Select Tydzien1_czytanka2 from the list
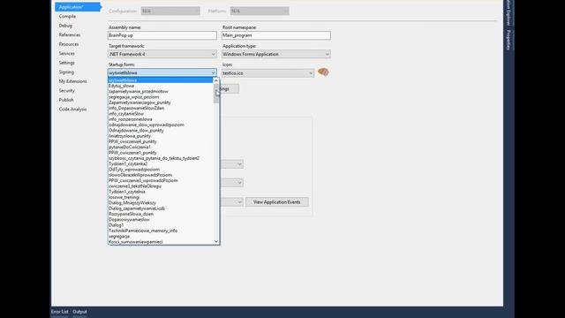Image resolution: width=565 pixels, height=318 pixels. tap(161, 163)
